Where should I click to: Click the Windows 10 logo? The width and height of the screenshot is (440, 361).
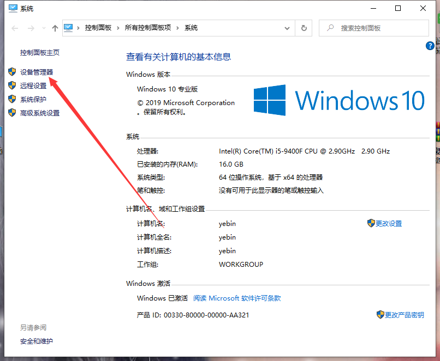point(339,100)
